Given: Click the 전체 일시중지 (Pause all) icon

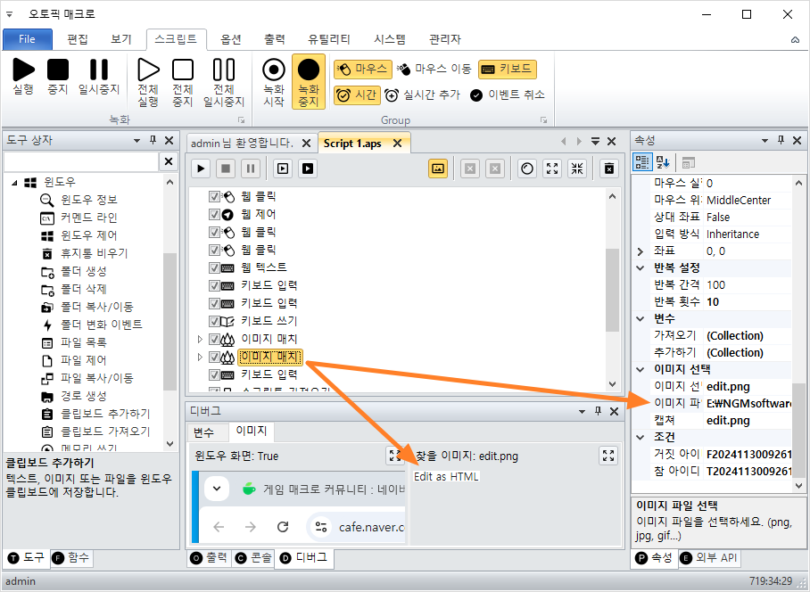Looking at the screenshot, I should click(224, 70).
